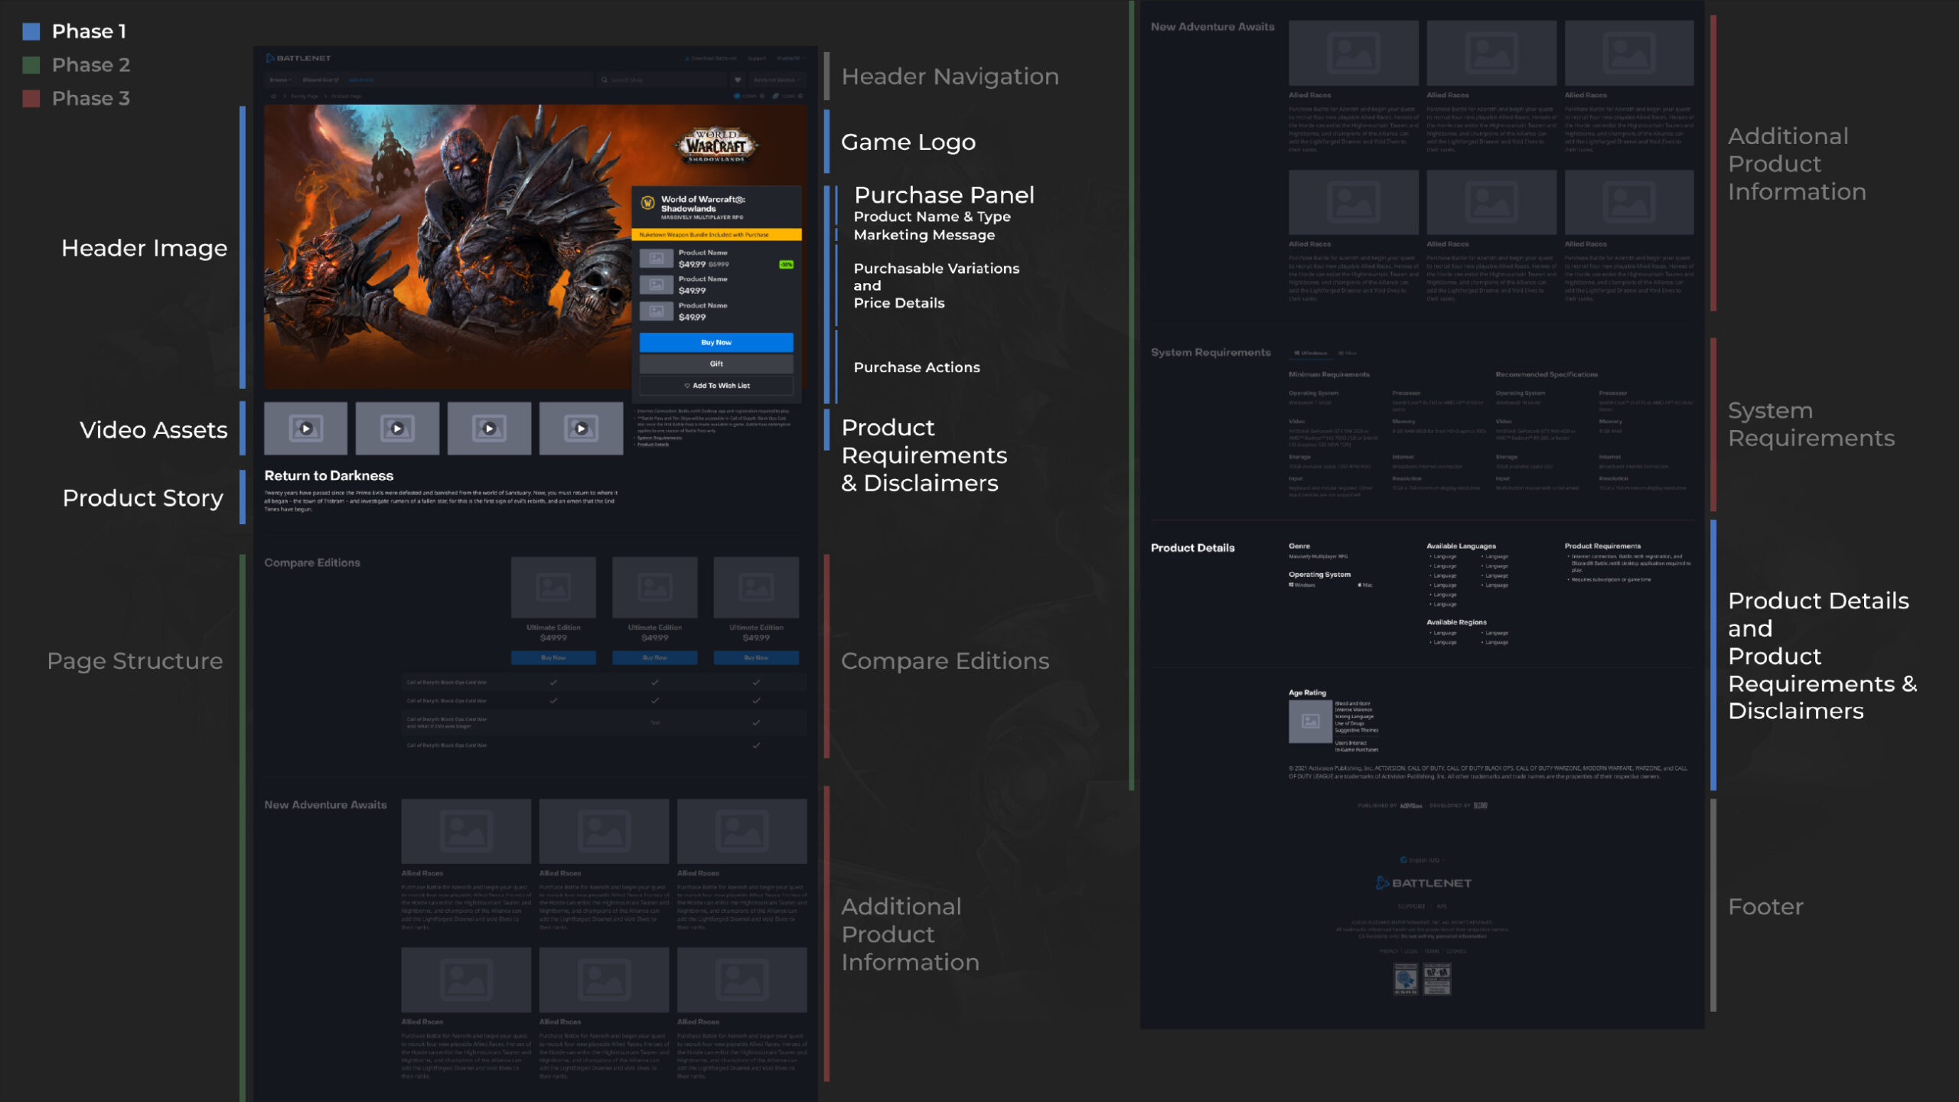Click the Battle.net logo in the footer

pyautogui.click(x=1423, y=883)
